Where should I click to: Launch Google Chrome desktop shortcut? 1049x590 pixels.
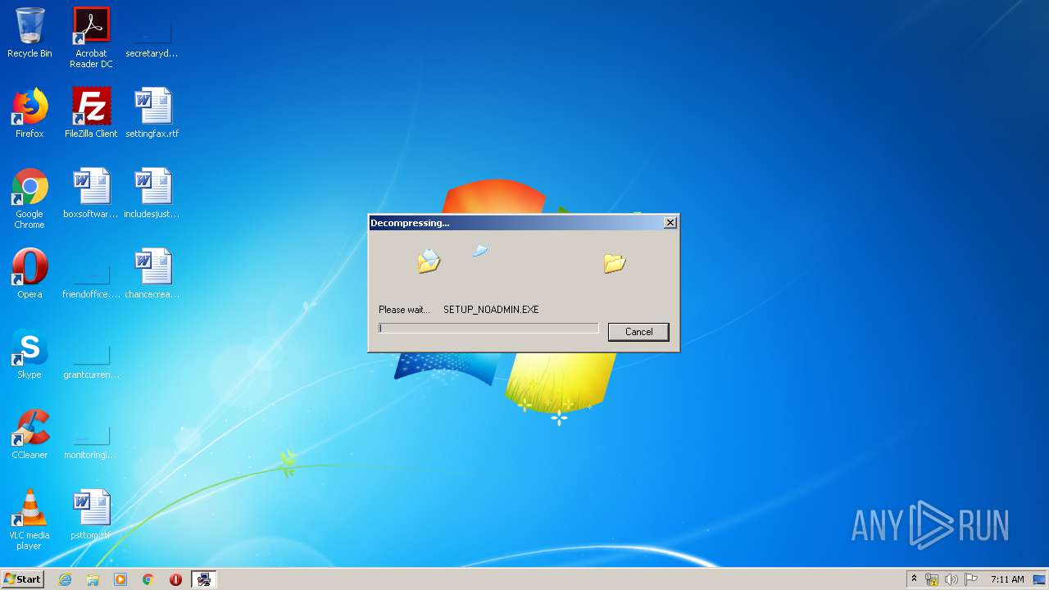tap(30, 198)
